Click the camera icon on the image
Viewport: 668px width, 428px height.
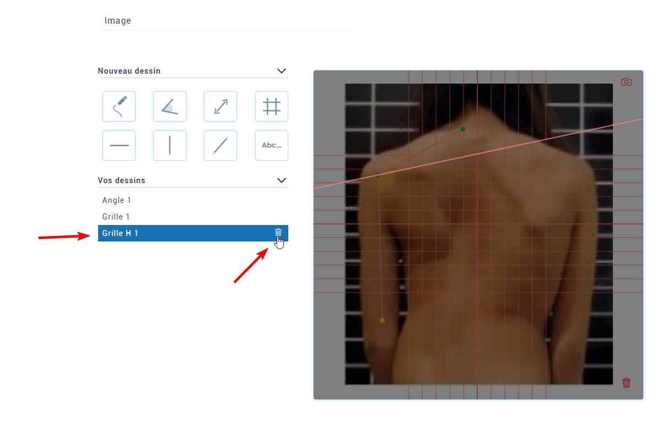[x=626, y=82]
